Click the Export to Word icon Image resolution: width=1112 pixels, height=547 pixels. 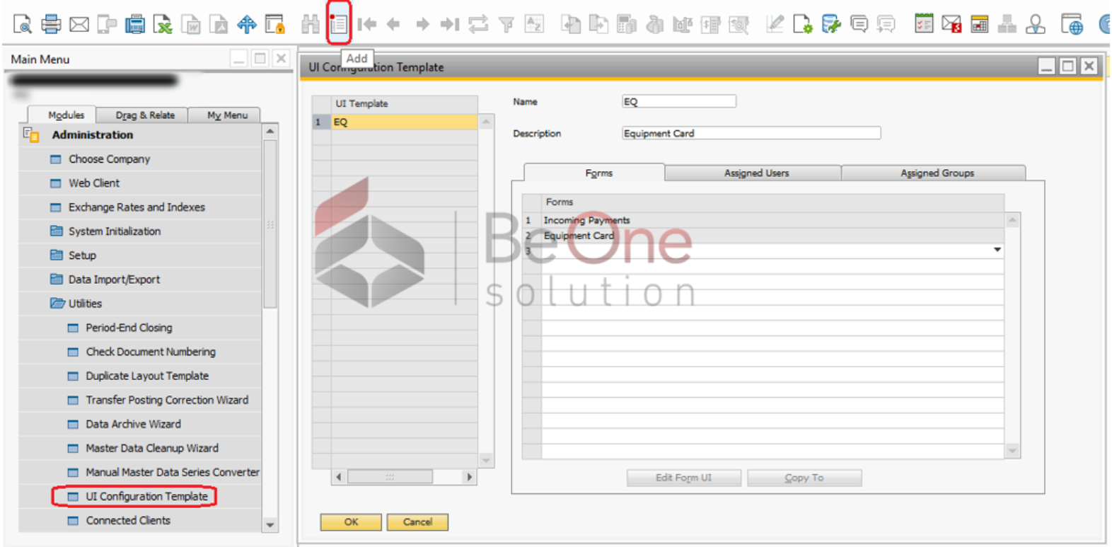pos(191,24)
